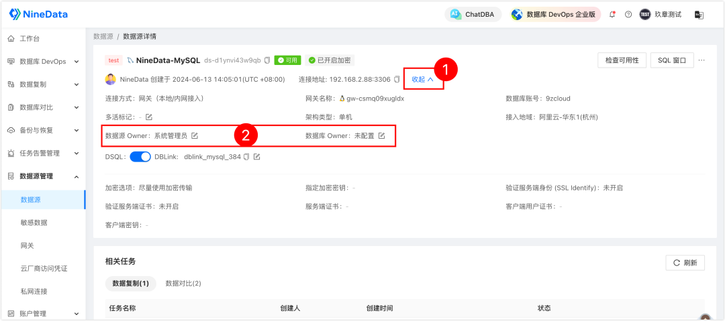Copy the connection address 192.168.2.88:3306
The height and width of the screenshot is (321, 725).
(x=397, y=80)
